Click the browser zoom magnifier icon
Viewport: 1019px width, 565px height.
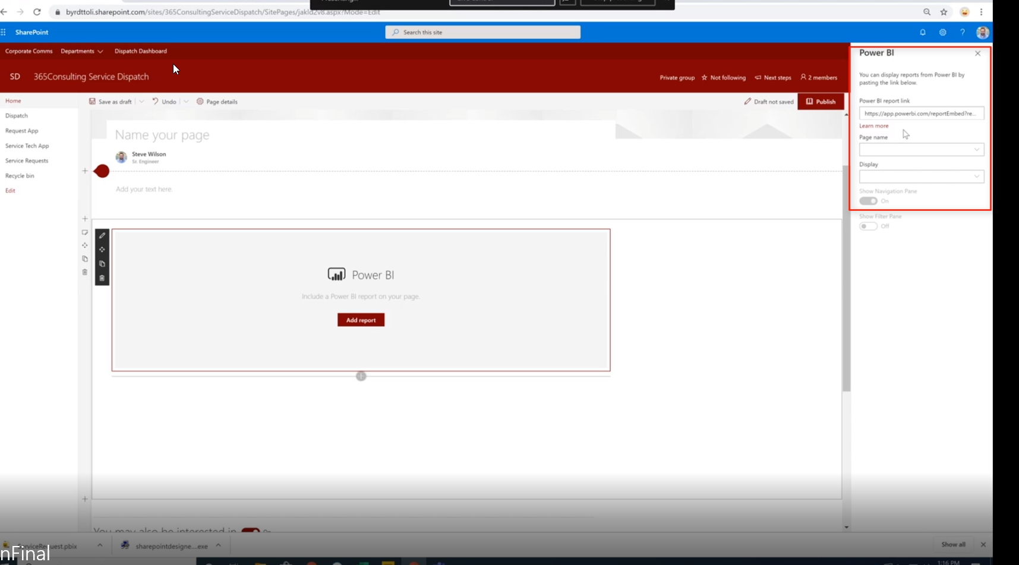point(927,12)
